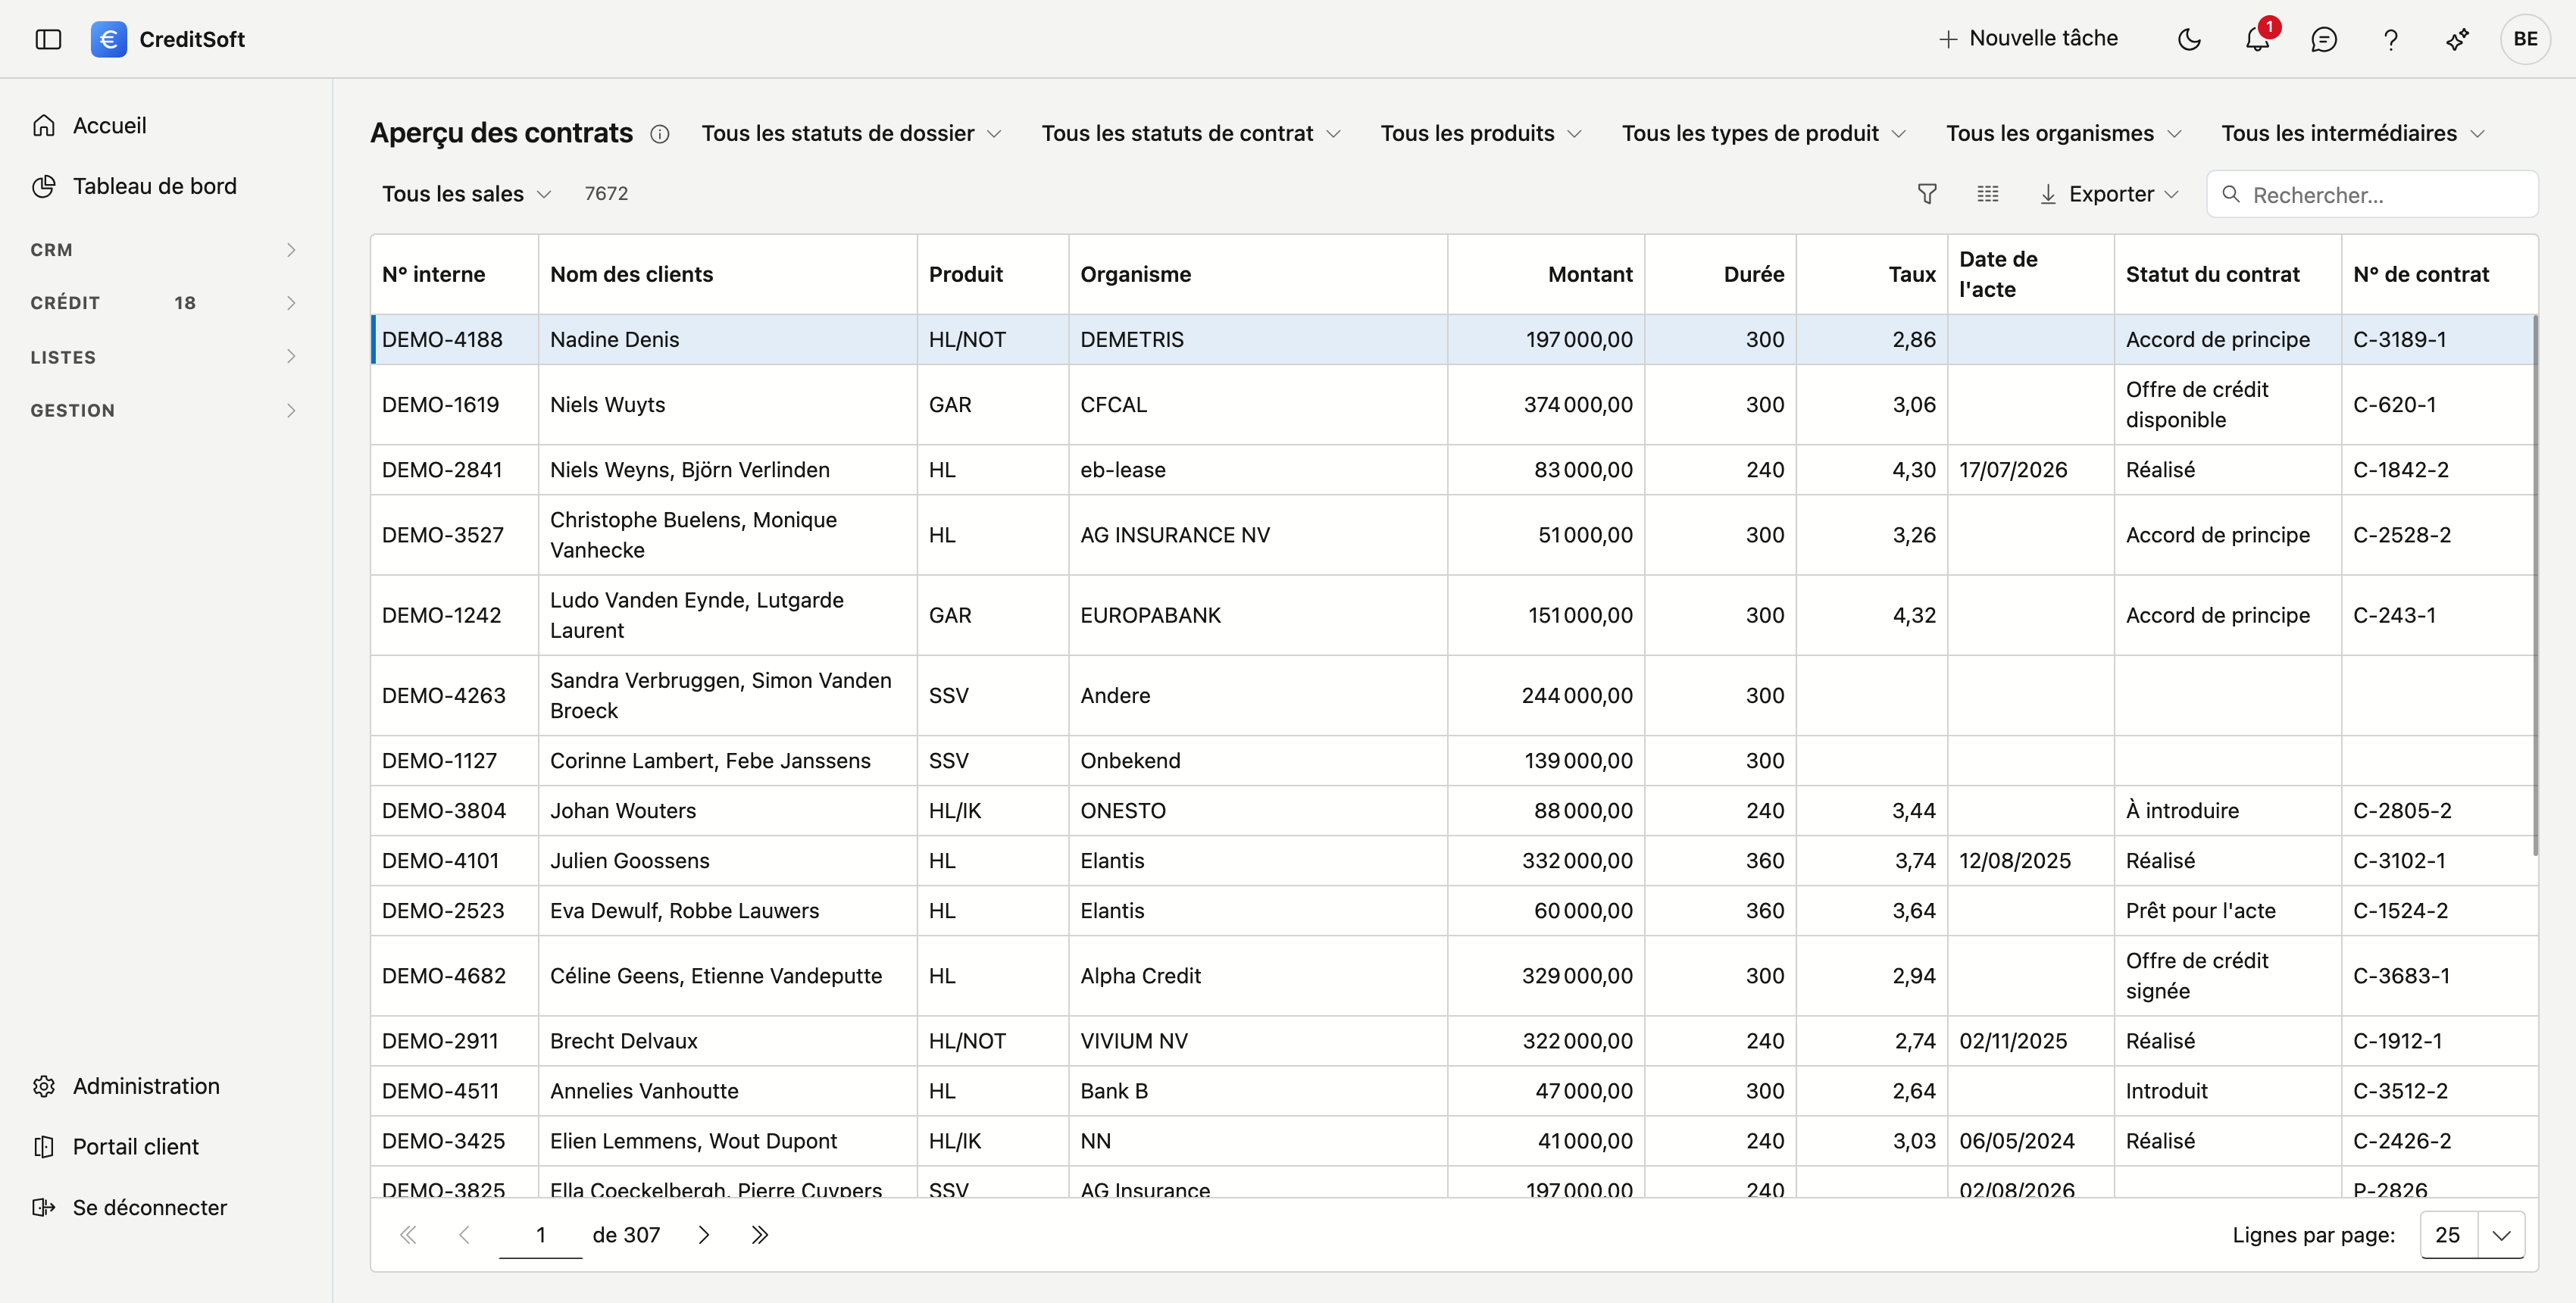2576x1303 pixels.
Task: Open the table filter funnel icon
Action: point(1927,194)
